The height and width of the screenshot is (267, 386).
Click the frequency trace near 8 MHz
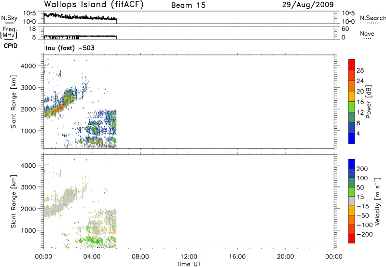pyautogui.click(x=80, y=37)
